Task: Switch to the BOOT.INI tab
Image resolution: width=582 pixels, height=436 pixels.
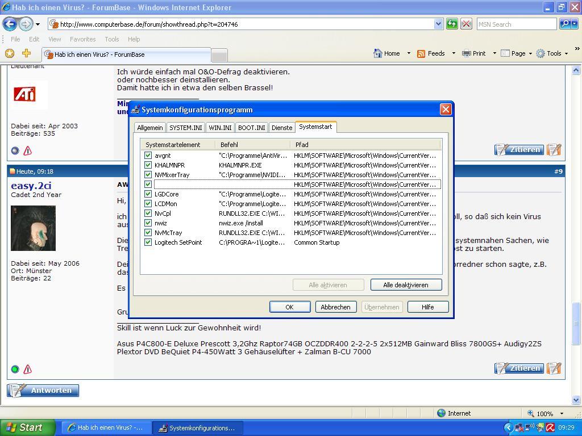Action: pos(252,128)
